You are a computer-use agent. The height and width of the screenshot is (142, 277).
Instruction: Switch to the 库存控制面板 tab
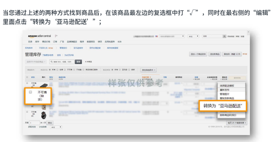pyautogui.click(x=112, y=48)
